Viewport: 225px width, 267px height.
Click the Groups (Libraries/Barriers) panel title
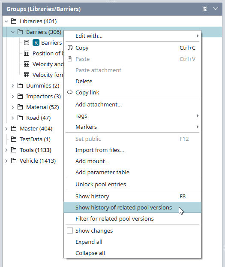pyautogui.click(x=44, y=9)
